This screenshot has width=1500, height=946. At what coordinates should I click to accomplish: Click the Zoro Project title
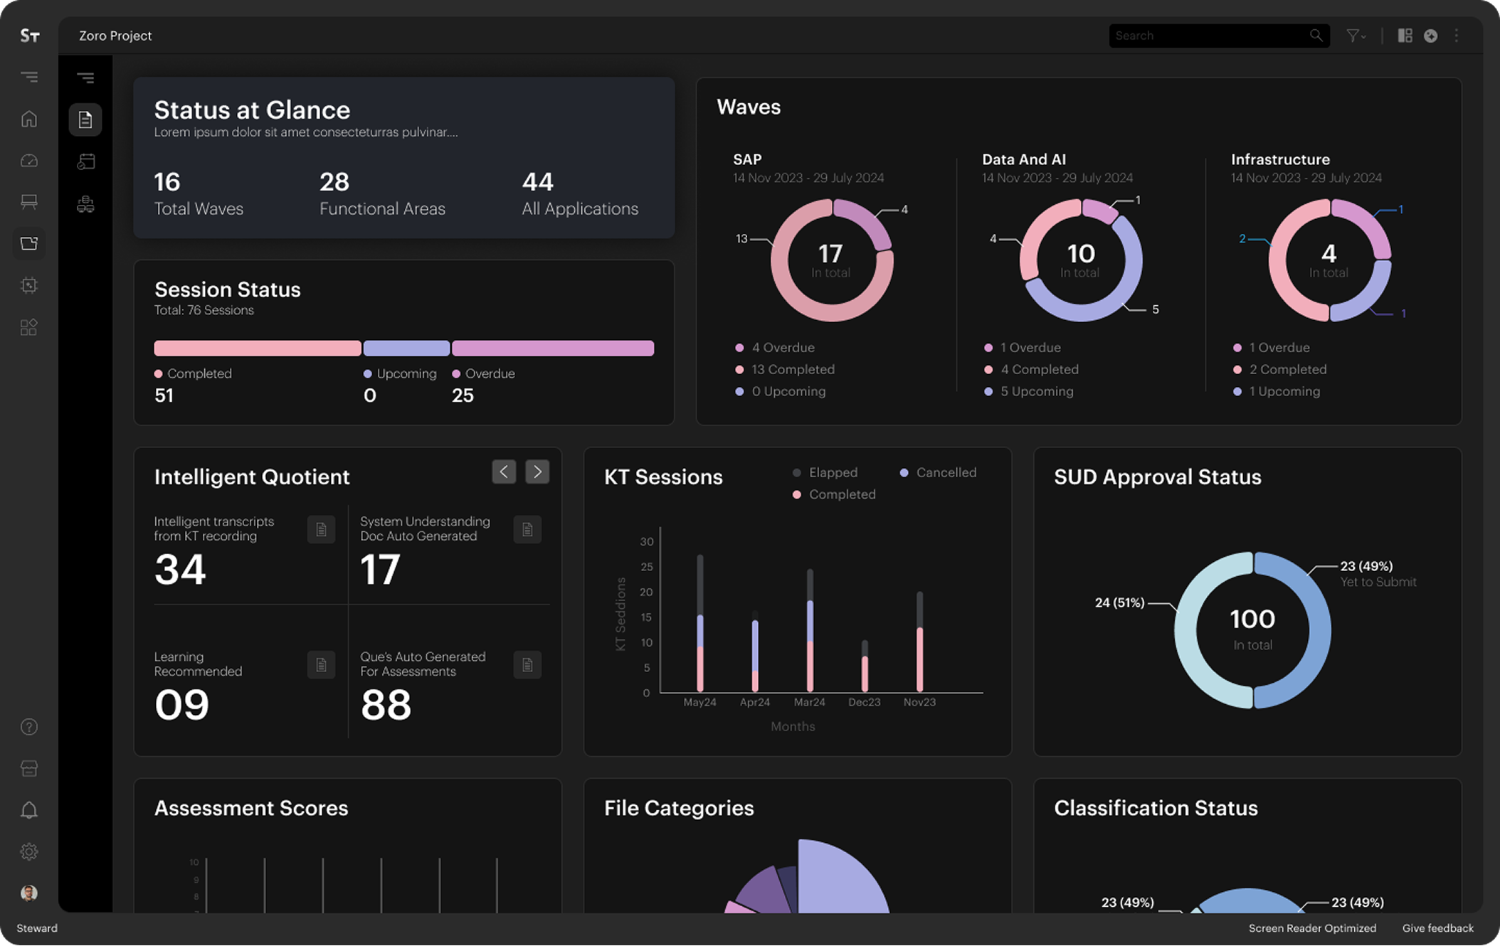point(115,36)
